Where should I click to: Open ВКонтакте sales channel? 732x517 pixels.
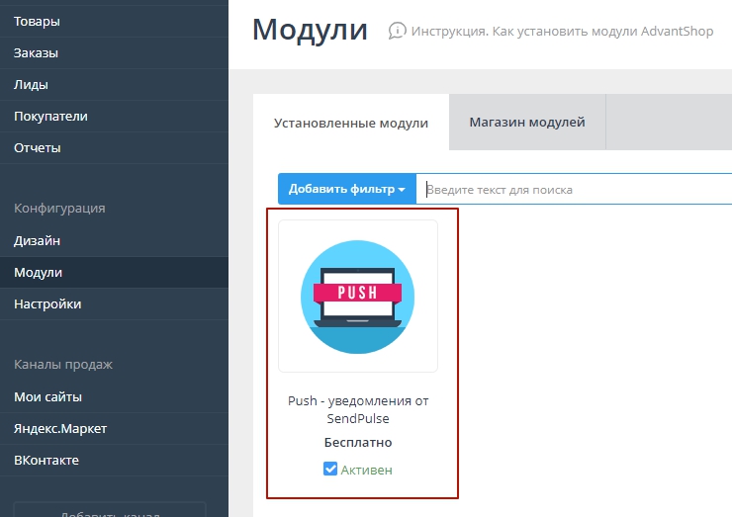pyautogui.click(x=46, y=460)
